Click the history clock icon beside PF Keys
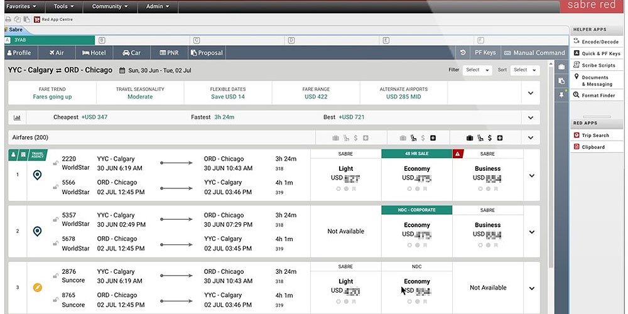 [463, 53]
